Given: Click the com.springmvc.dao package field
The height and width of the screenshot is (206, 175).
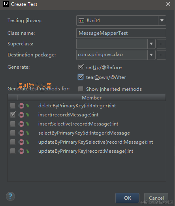Looking at the screenshot, I should pyautogui.click(x=112, y=55).
